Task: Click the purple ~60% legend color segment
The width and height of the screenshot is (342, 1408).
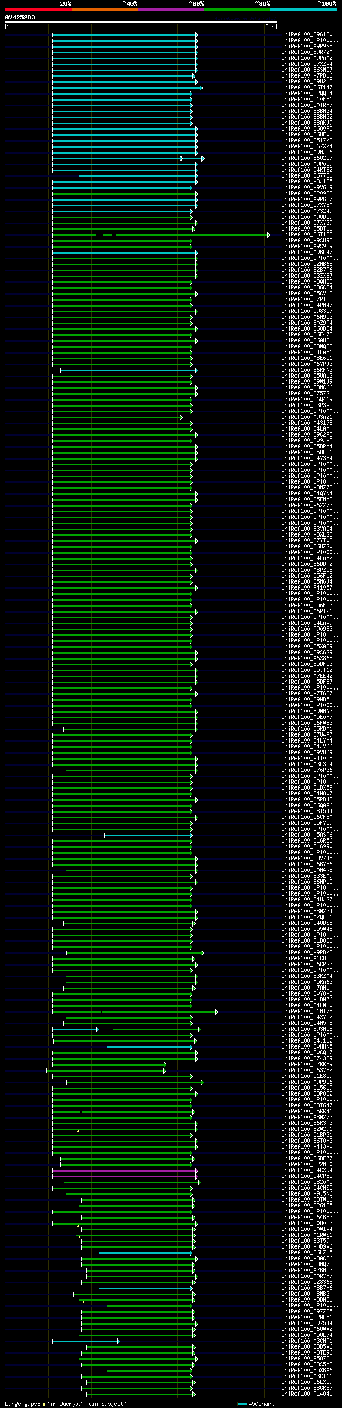Action: pos(170,10)
